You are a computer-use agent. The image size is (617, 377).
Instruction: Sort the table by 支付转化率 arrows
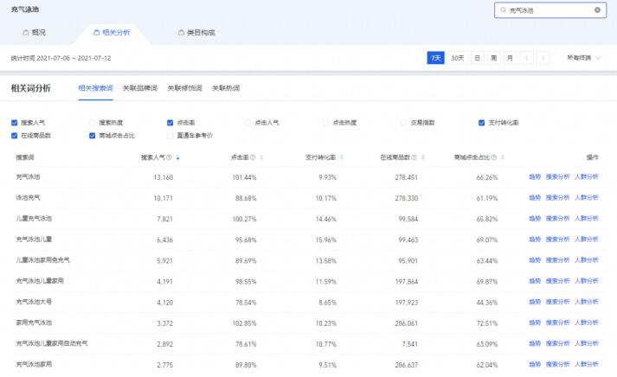click(342, 157)
